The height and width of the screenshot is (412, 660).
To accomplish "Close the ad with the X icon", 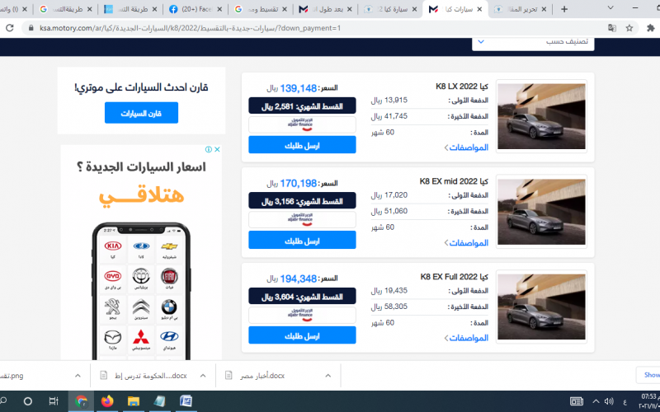I will tap(217, 149).
